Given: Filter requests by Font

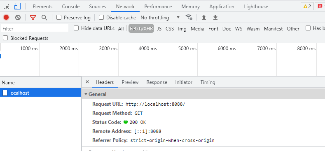Looking at the screenshot, I should [x=213, y=28].
